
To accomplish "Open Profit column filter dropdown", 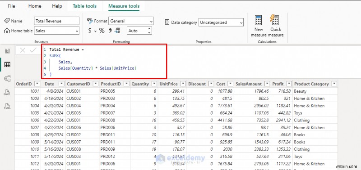I will point(289,84).
